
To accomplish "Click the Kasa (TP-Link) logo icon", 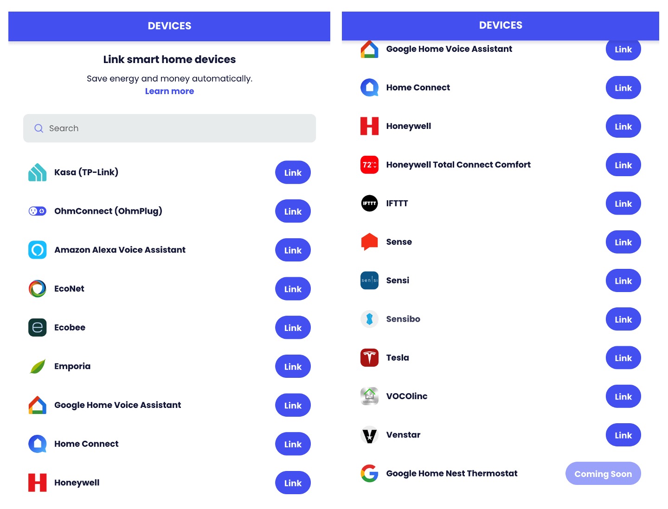I will click(37, 172).
